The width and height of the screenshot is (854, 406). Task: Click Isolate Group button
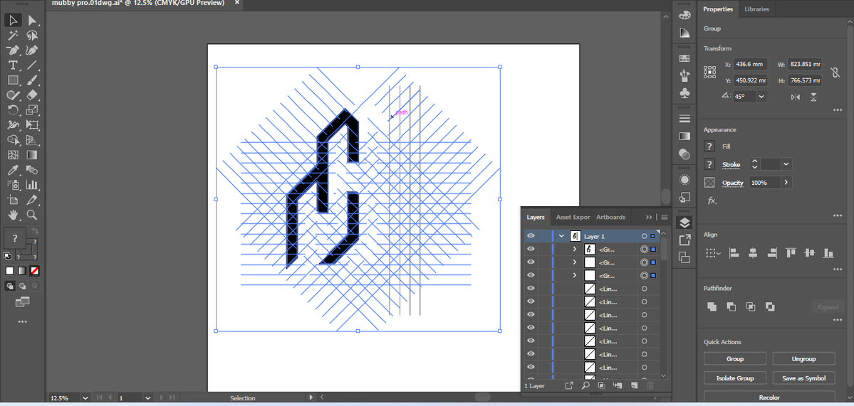pyautogui.click(x=735, y=378)
